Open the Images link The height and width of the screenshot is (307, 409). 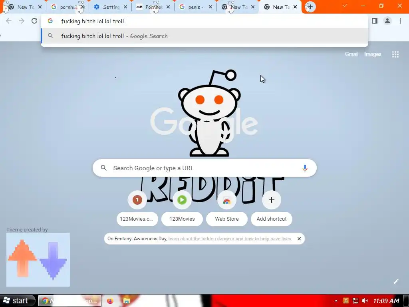373,54
